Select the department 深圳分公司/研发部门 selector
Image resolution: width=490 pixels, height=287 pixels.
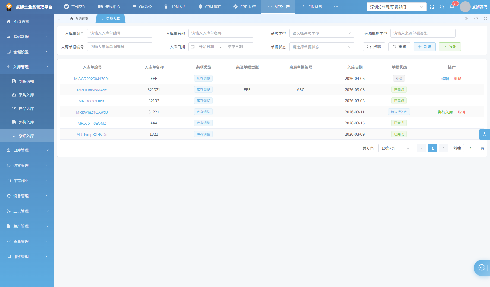(397, 7)
